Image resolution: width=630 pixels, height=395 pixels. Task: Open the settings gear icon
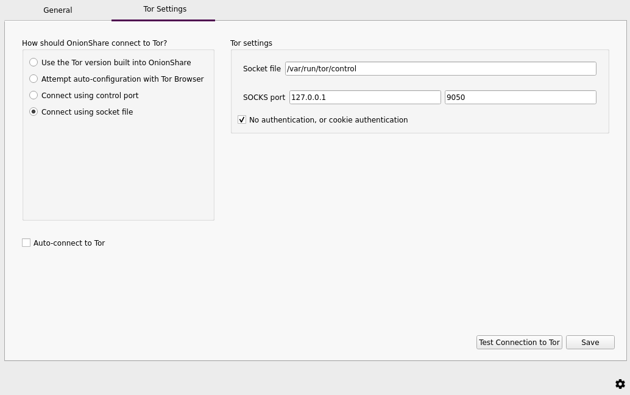coord(620,384)
